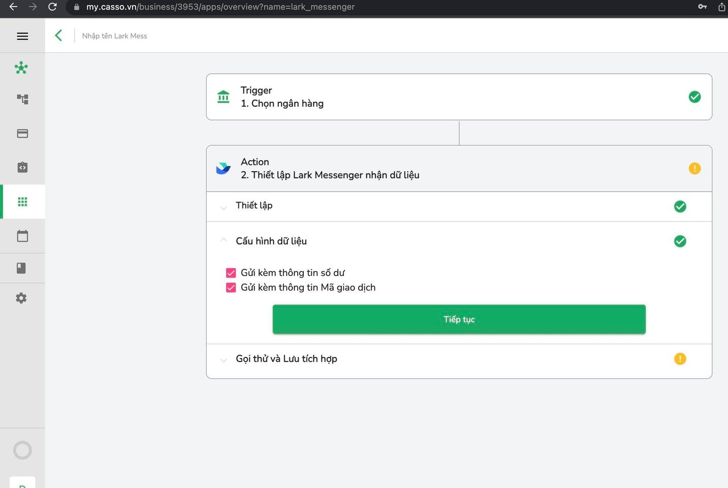Open the code clipboard sidebar icon

(x=22, y=167)
